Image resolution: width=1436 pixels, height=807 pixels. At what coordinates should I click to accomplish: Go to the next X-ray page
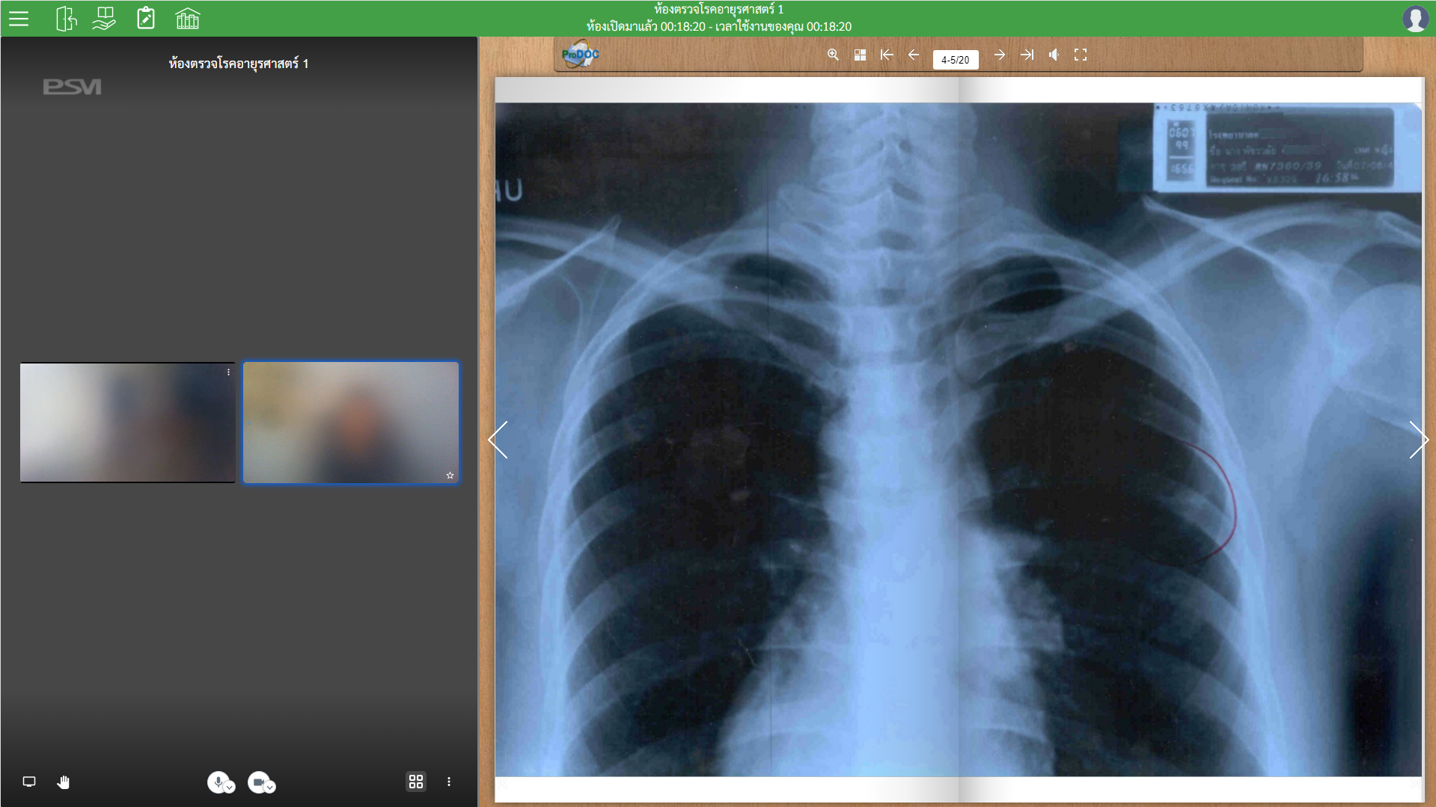1000,55
